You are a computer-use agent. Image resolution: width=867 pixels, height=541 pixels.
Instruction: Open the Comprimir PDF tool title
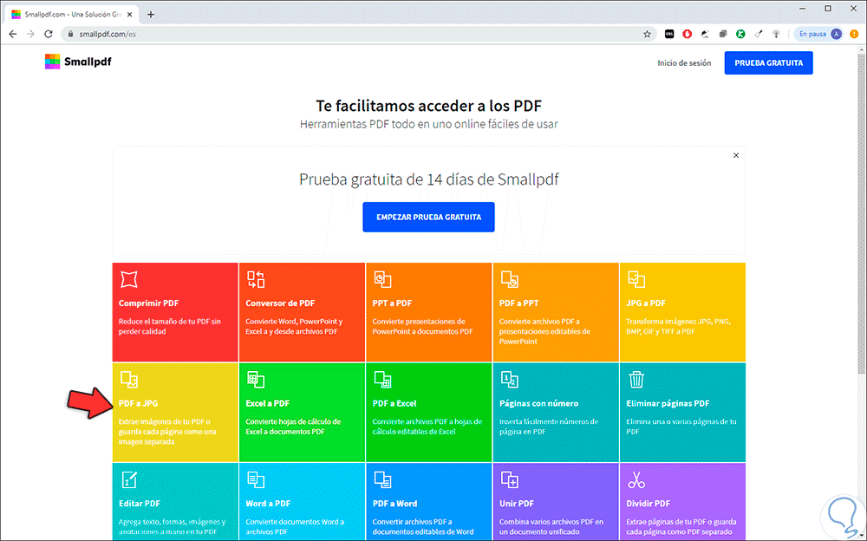(149, 303)
